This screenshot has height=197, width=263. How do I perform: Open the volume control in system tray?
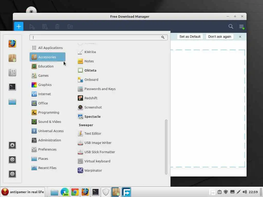point(245,192)
